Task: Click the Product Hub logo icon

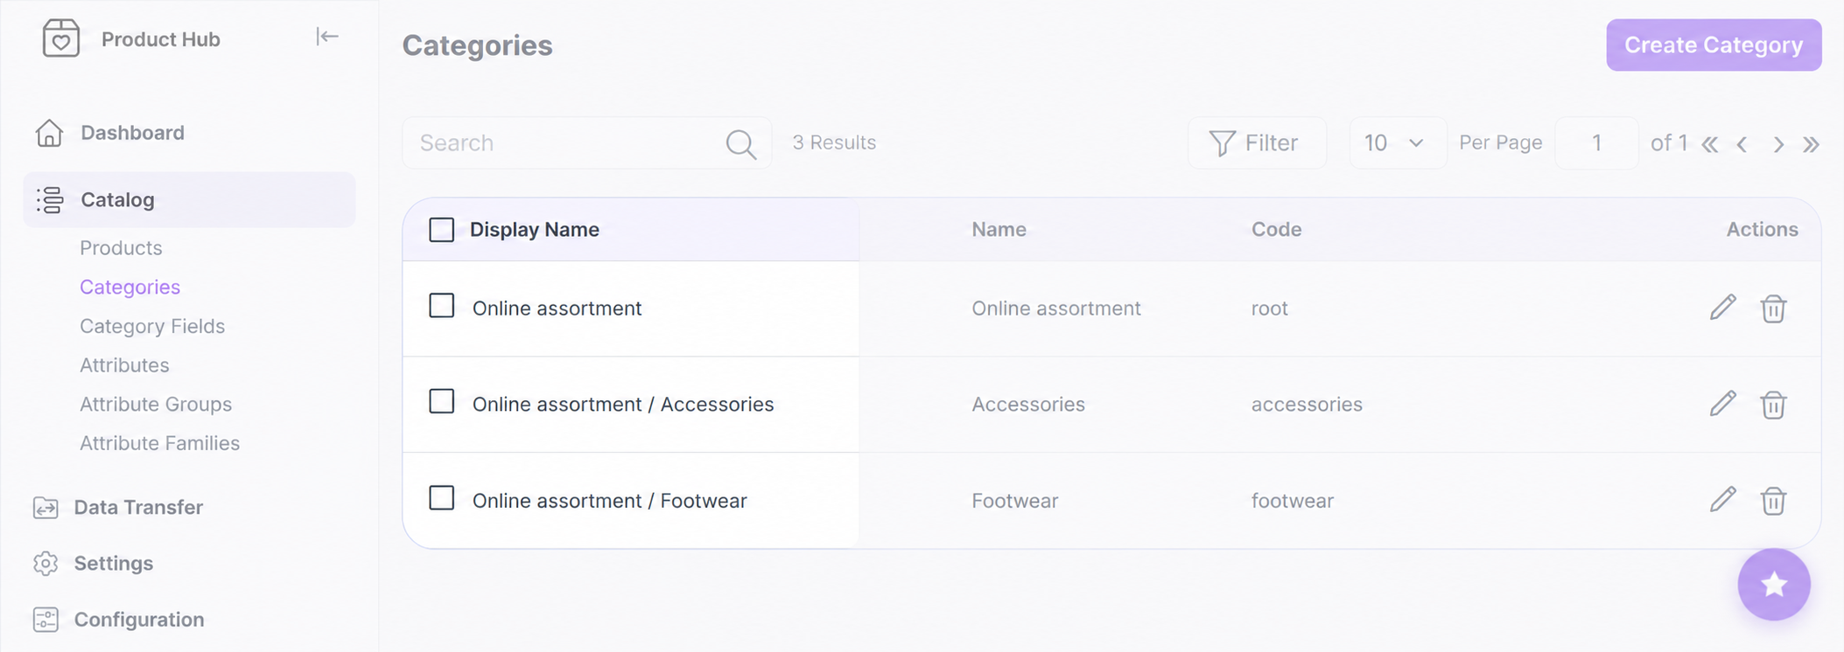Action: click(61, 38)
